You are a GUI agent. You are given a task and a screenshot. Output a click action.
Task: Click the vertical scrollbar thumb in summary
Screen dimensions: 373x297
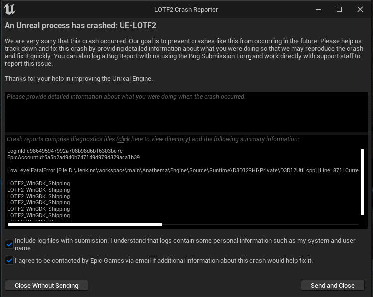tap(362, 182)
